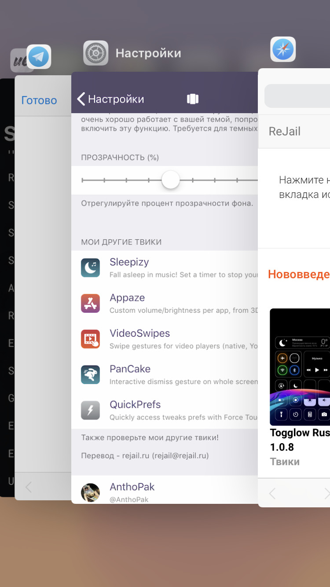Tap Настройки app title above card
Viewport: 330px width, 587px height.
pos(148,53)
